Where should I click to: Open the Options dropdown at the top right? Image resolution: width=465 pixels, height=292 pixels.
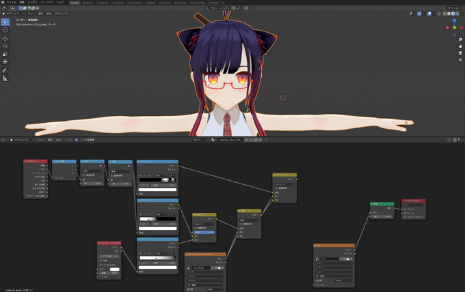pos(455,8)
